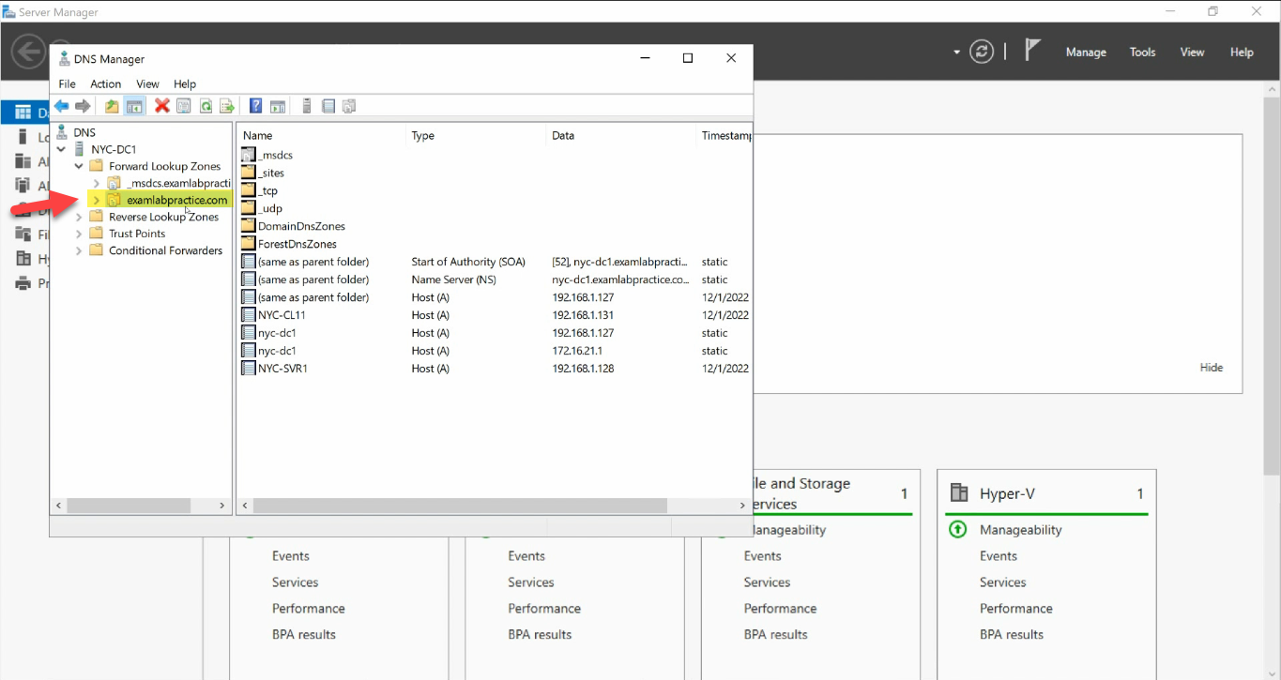Open Events in the Hyper-V tile
This screenshot has width=1281, height=680.
point(999,556)
